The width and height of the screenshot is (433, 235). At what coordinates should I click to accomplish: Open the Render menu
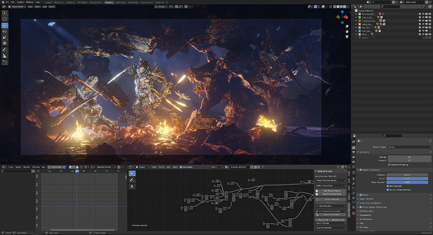pyautogui.click(x=20, y=3)
